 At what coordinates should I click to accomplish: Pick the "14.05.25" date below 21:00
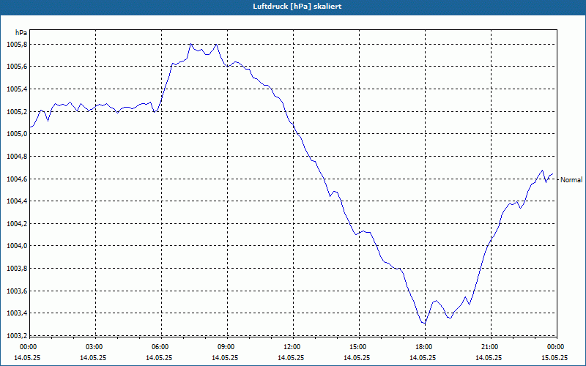pos(489,357)
